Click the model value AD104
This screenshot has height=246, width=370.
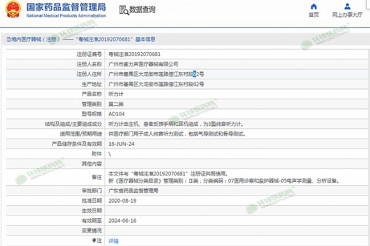tap(117, 114)
